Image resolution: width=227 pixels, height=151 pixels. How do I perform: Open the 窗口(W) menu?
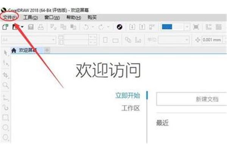point(52,17)
